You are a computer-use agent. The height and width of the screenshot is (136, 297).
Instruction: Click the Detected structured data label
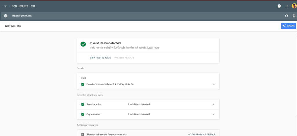(90, 95)
